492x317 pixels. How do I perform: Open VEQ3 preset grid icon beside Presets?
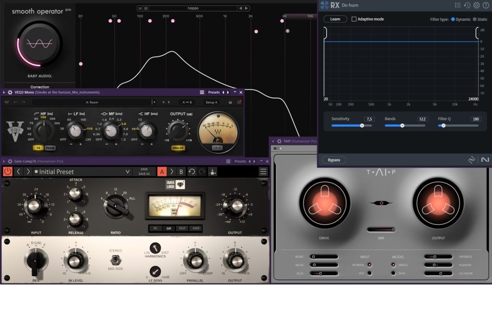pos(202,92)
